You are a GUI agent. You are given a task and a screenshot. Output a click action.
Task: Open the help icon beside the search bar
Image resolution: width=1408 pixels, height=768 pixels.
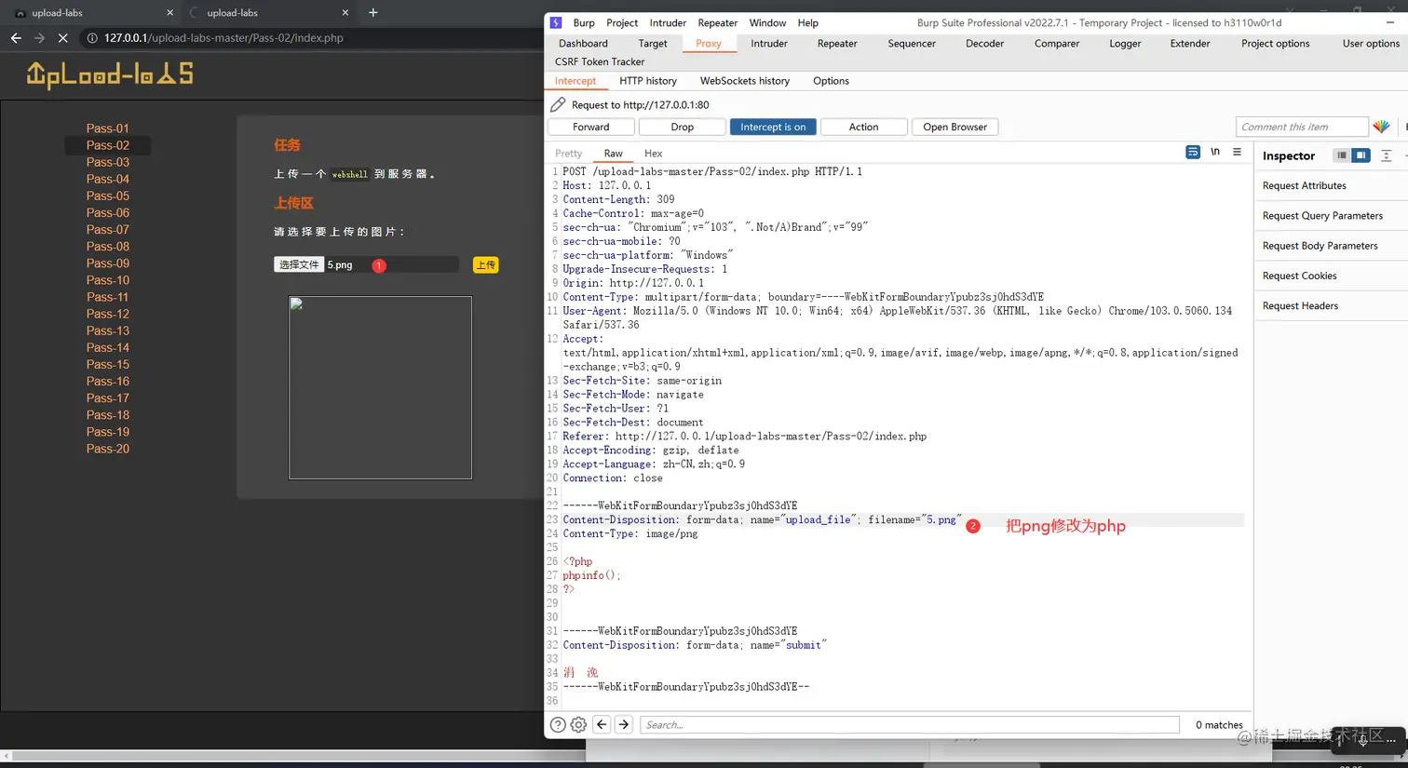tap(558, 724)
